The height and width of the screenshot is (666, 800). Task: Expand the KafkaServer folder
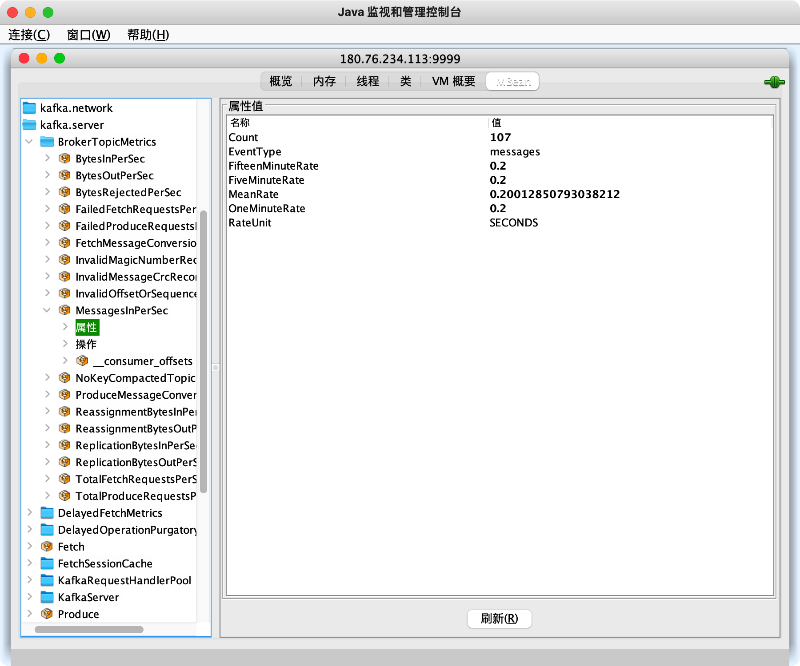(29, 597)
